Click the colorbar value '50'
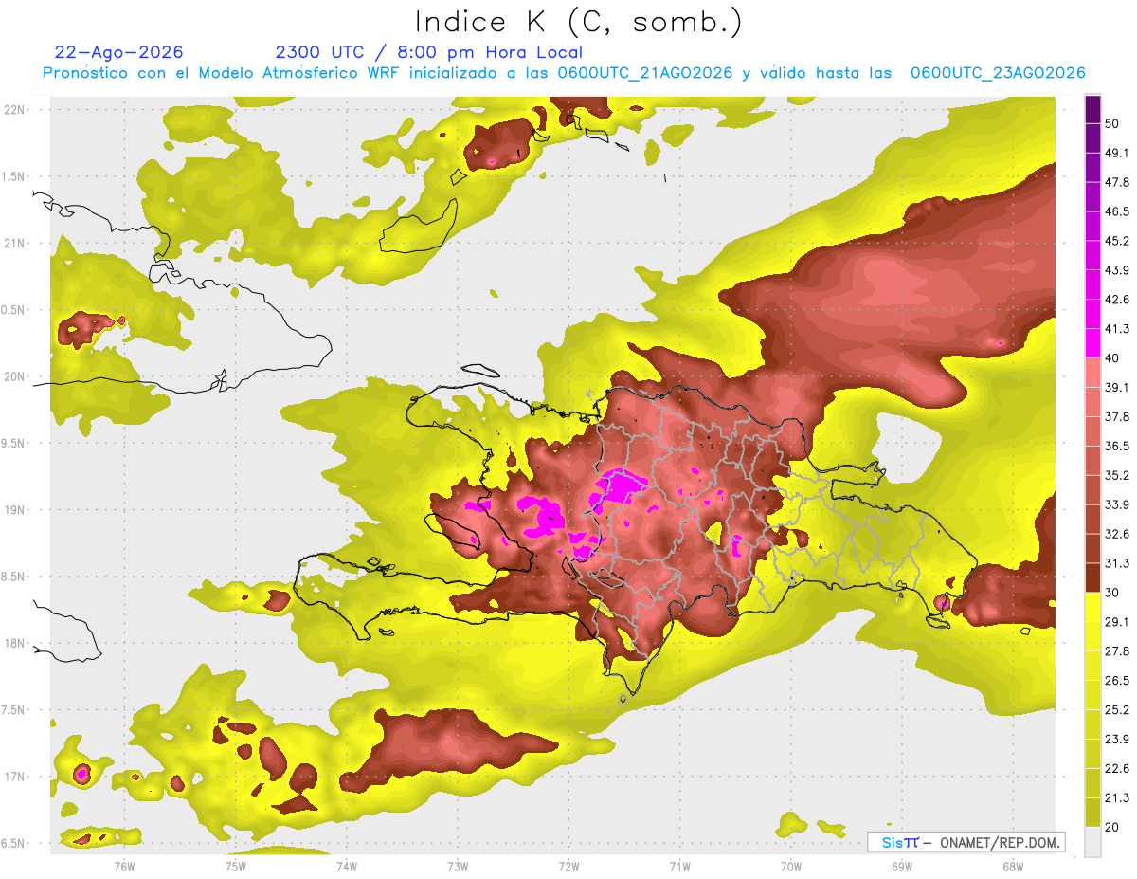 click(1112, 123)
